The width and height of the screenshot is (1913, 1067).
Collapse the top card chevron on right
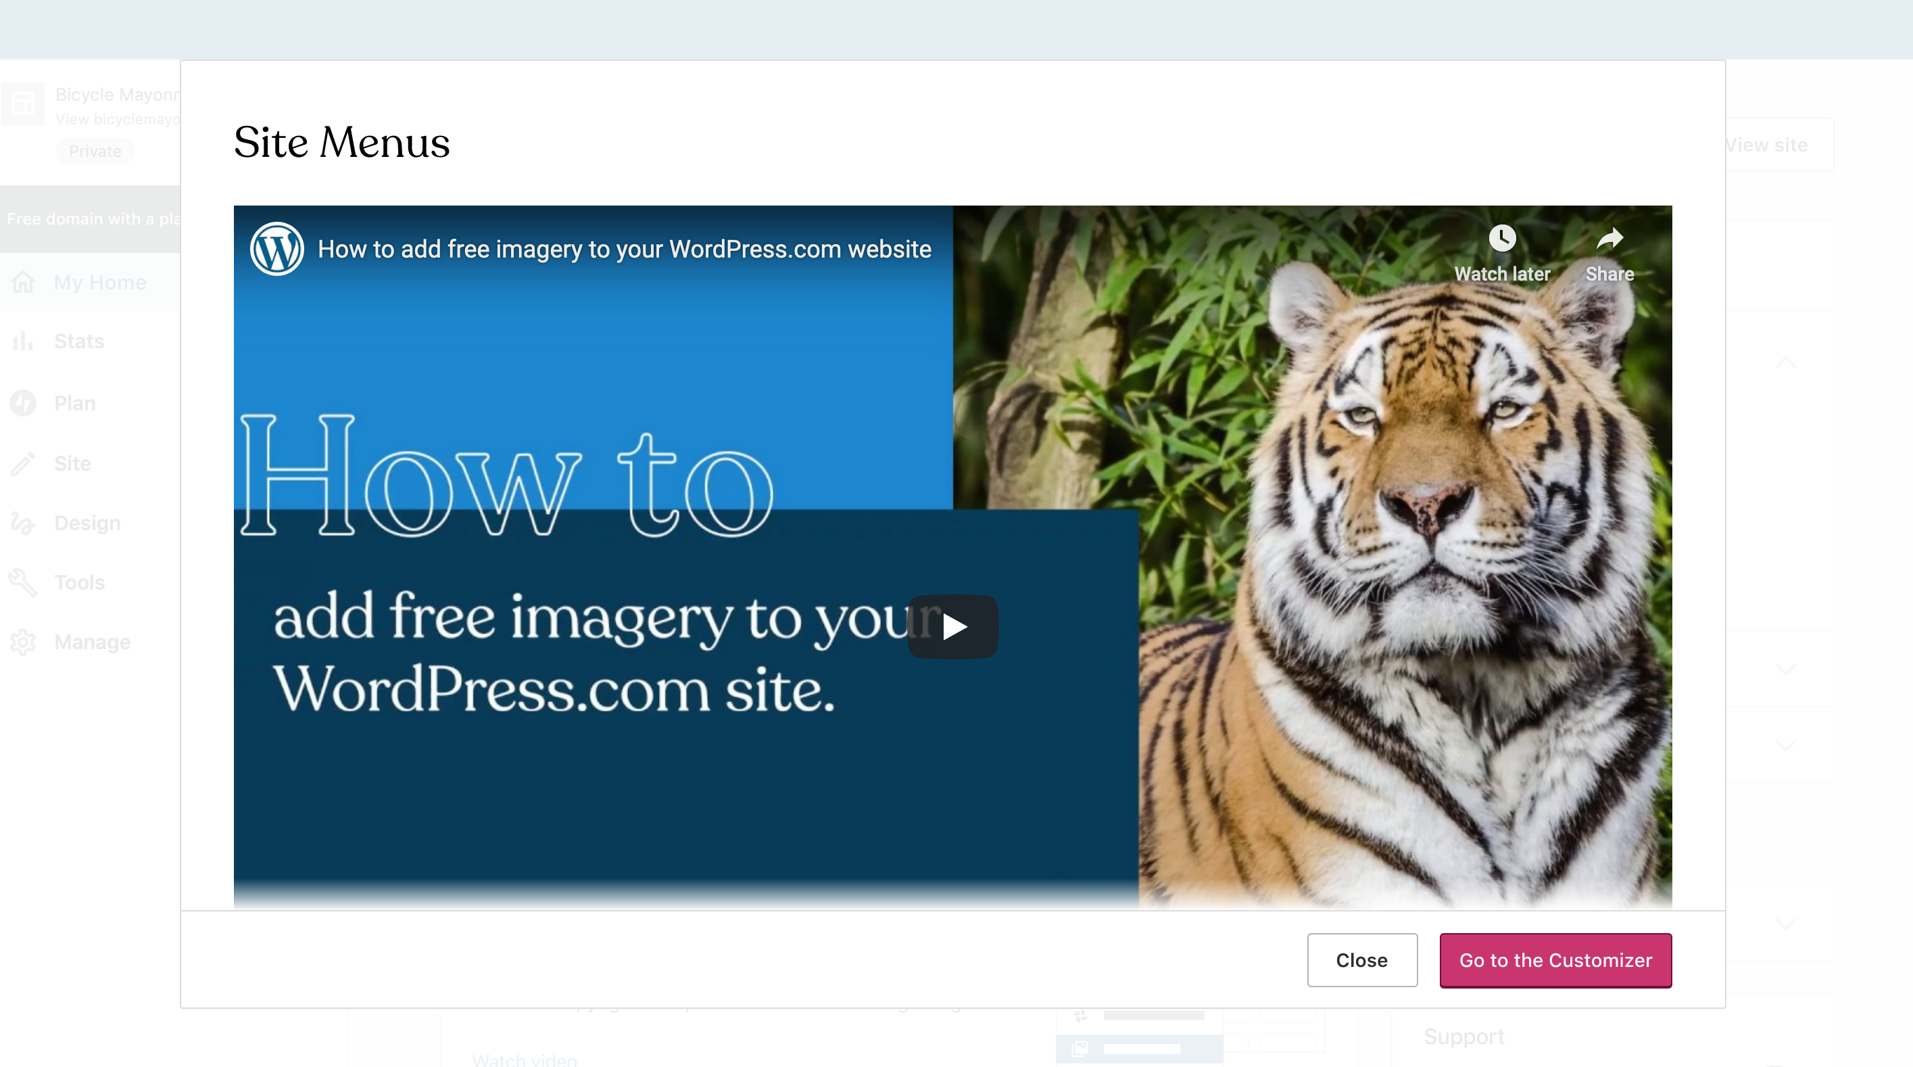point(1786,362)
